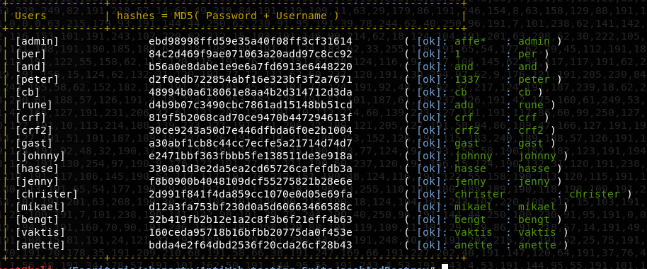Image resolution: width=647 pixels, height=269 pixels.
Task: Click hash d12a3fa753bf230d0a5d60663466588c
Action: [251, 207]
